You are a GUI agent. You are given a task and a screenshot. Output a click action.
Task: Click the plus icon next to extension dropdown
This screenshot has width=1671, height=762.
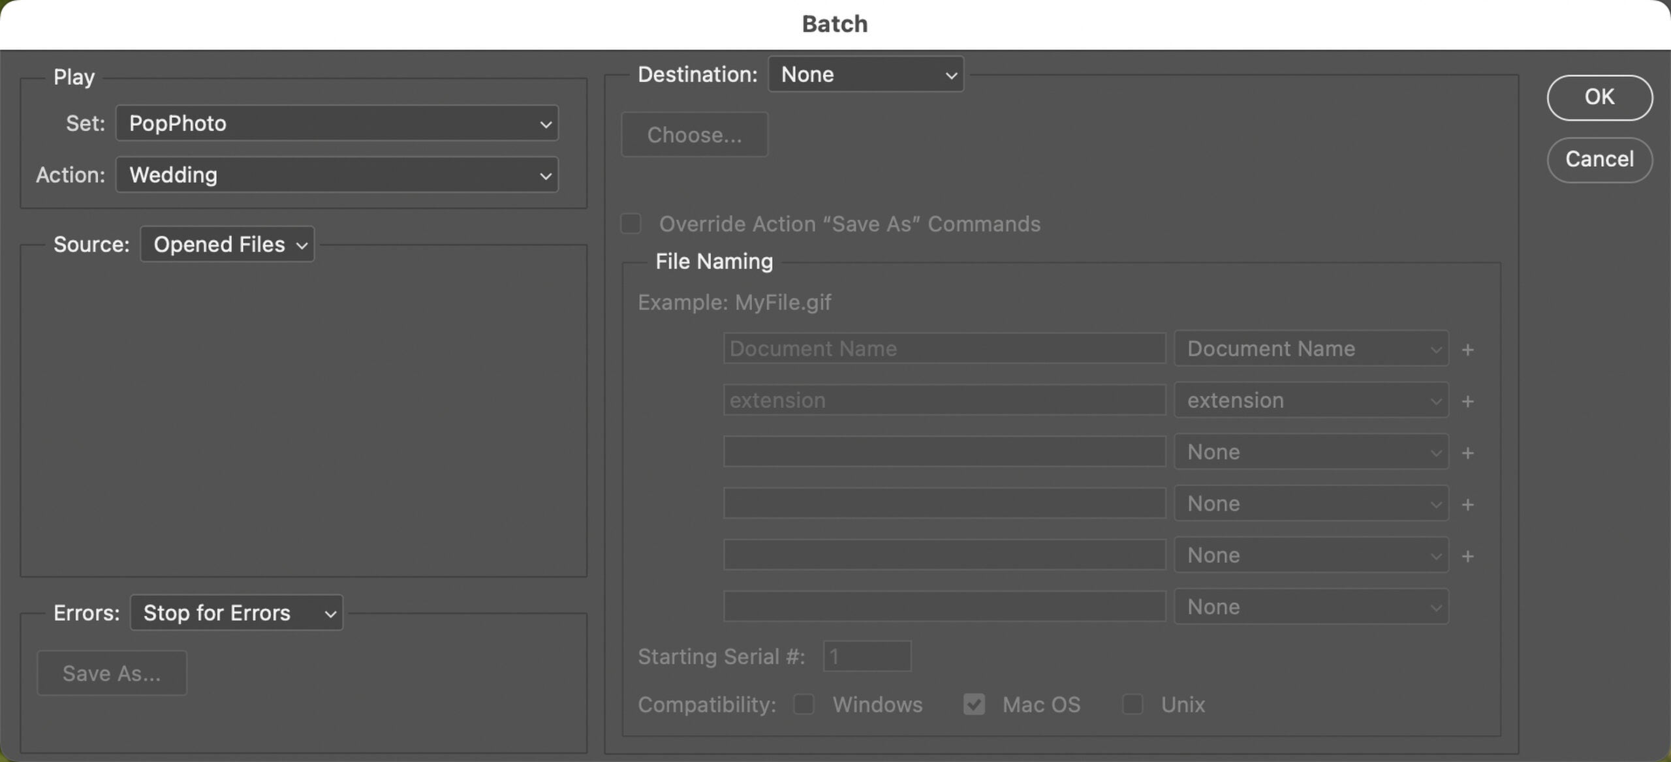(1468, 401)
